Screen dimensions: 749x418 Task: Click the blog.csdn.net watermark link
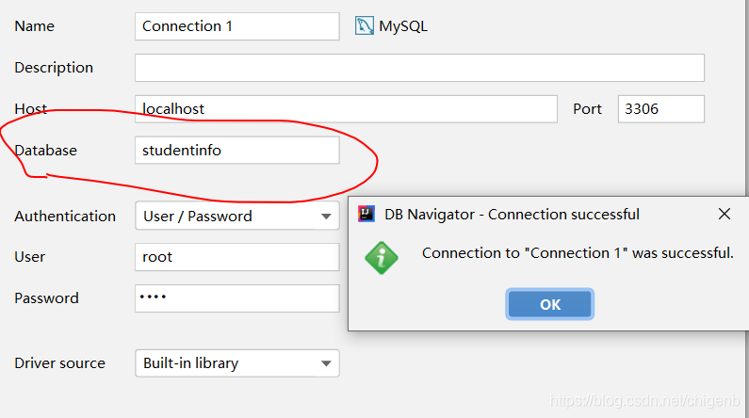(x=644, y=400)
